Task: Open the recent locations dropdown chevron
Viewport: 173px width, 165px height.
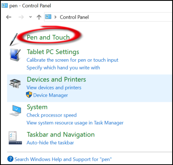Action: point(30,17)
